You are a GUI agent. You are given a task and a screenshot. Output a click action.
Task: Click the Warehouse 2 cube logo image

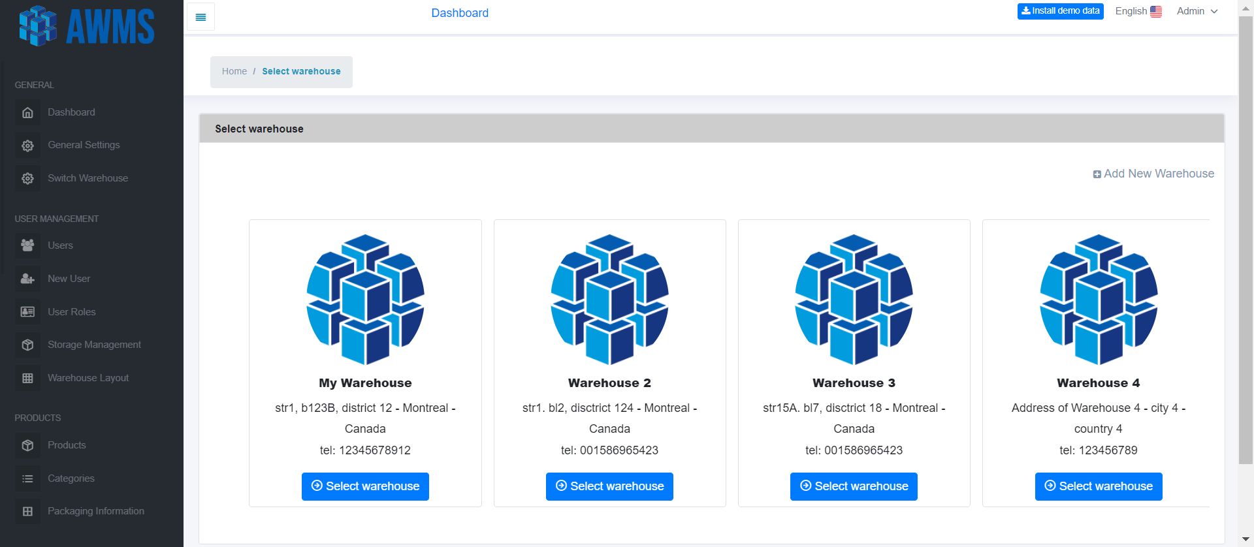(x=609, y=299)
